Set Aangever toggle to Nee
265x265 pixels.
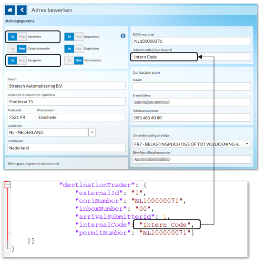21,60
